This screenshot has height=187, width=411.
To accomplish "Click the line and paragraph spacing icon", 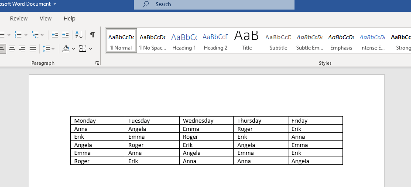I will pos(46,48).
